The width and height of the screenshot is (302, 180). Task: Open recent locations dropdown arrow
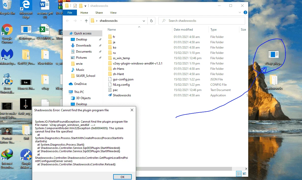(81, 21)
